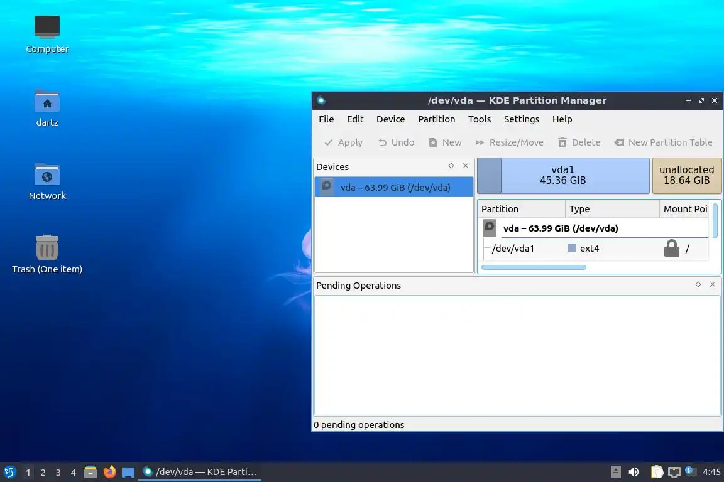This screenshot has width=724, height=482.
Task: Float the Pending Operations panel
Action: tap(698, 284)
